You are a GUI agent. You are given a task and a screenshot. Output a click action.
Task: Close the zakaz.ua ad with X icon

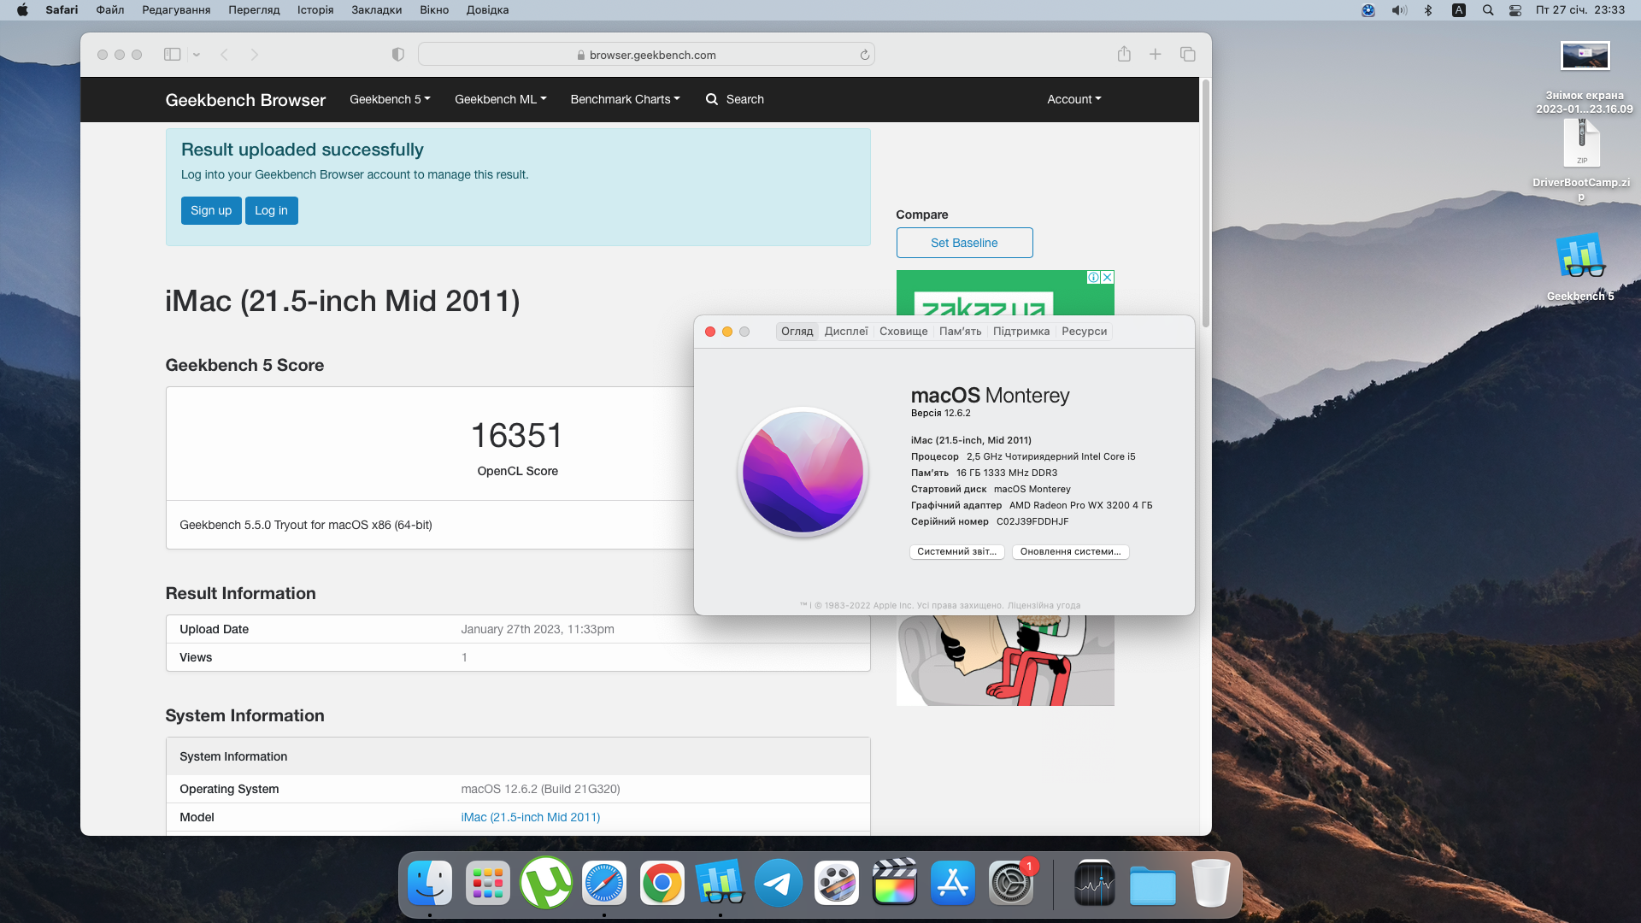point(1107,278)
